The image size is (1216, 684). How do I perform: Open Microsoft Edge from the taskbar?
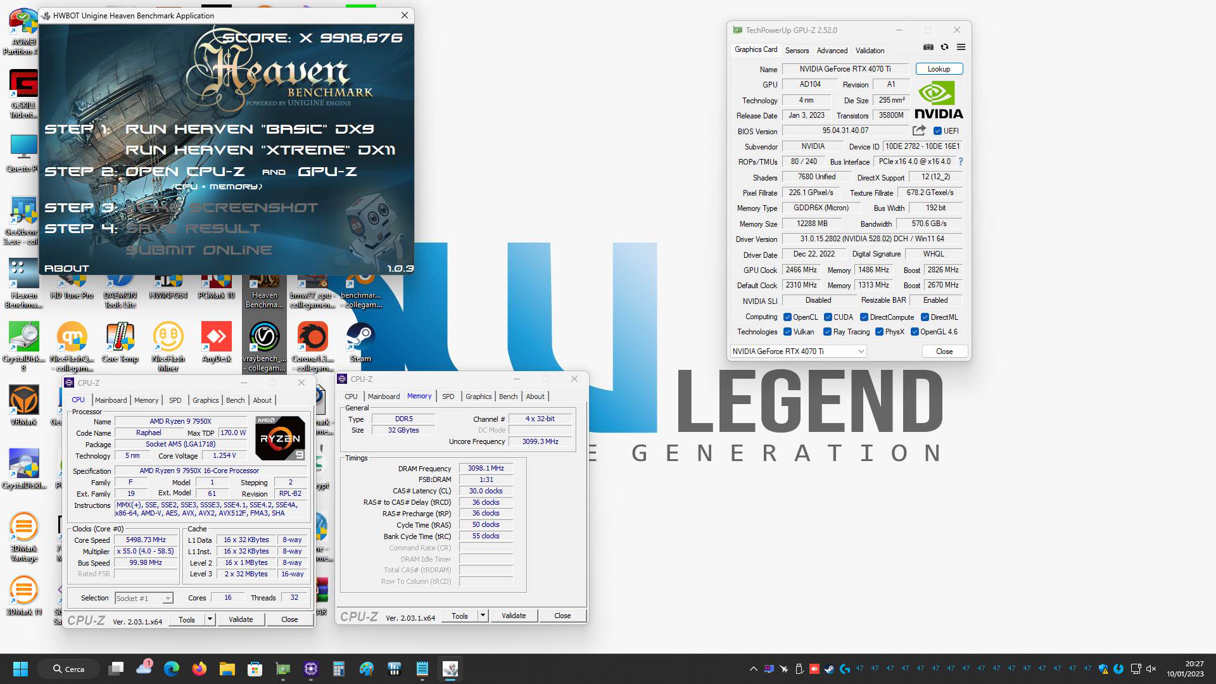coord(171,669)
